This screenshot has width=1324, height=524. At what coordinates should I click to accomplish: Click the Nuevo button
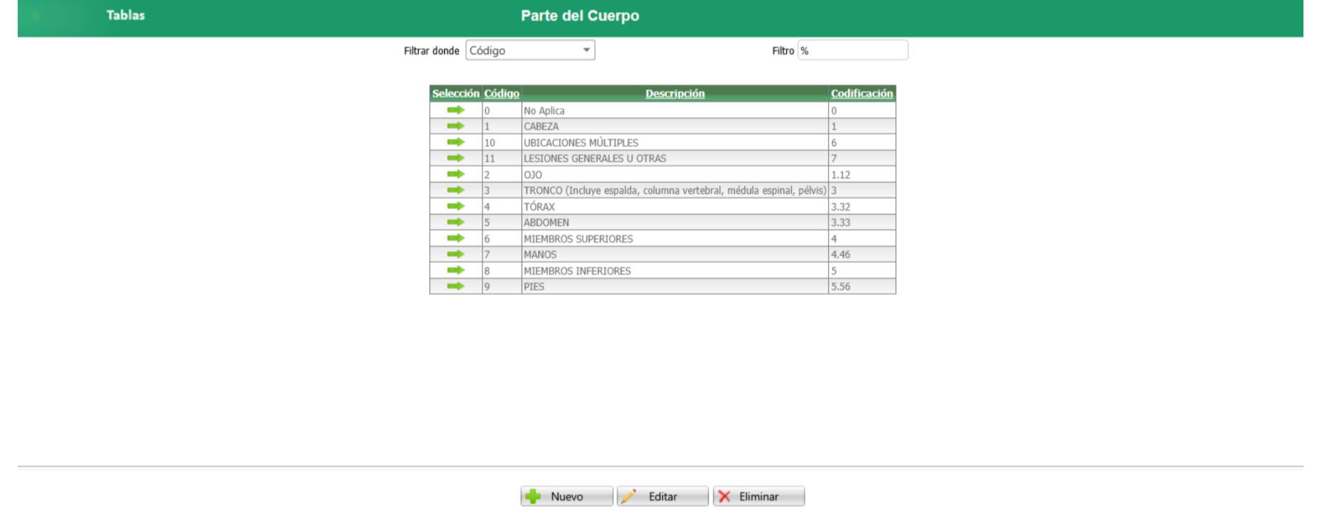[x=567, y=496]
